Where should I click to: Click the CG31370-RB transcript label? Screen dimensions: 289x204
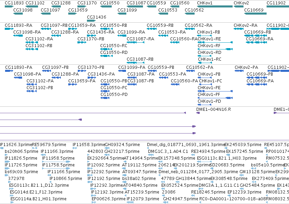(91, 39)
